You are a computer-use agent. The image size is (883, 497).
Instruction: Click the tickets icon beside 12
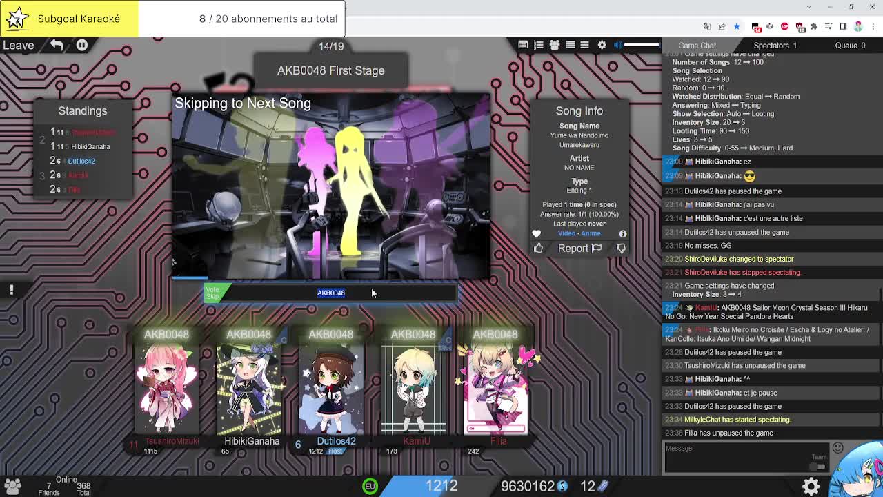603,486
